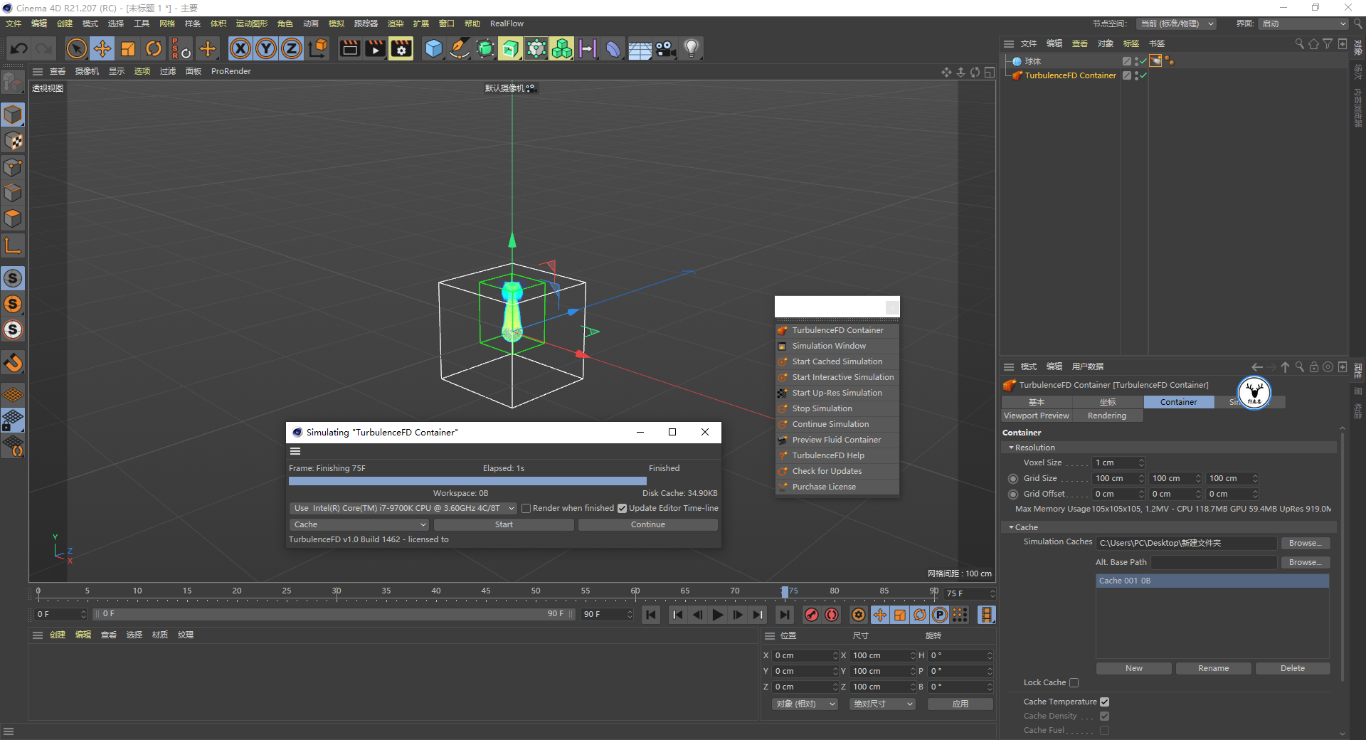This screenshot has height=740, width=1366.
Task: Add a light object
Action: (691, 48)
